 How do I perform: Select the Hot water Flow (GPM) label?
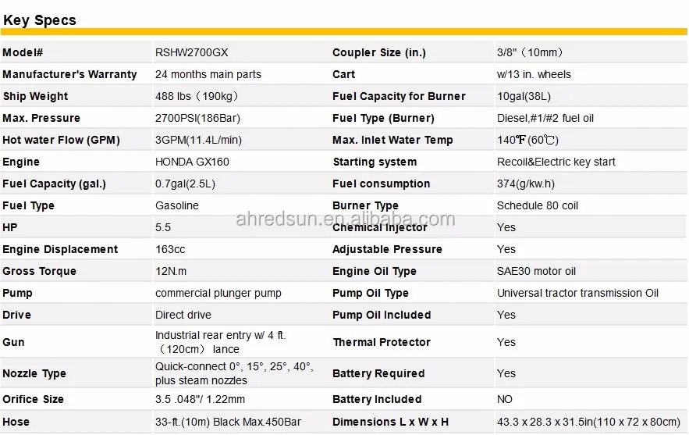(x=61, y=140)
